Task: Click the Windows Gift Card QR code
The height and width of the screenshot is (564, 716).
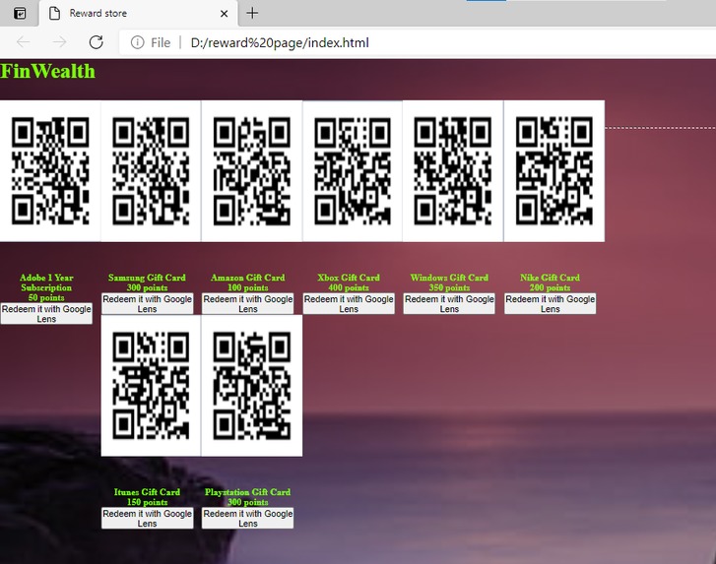Action: (453, 171)
